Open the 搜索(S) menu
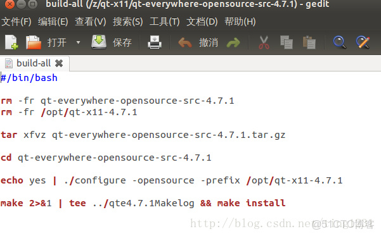 click(128, 22)
